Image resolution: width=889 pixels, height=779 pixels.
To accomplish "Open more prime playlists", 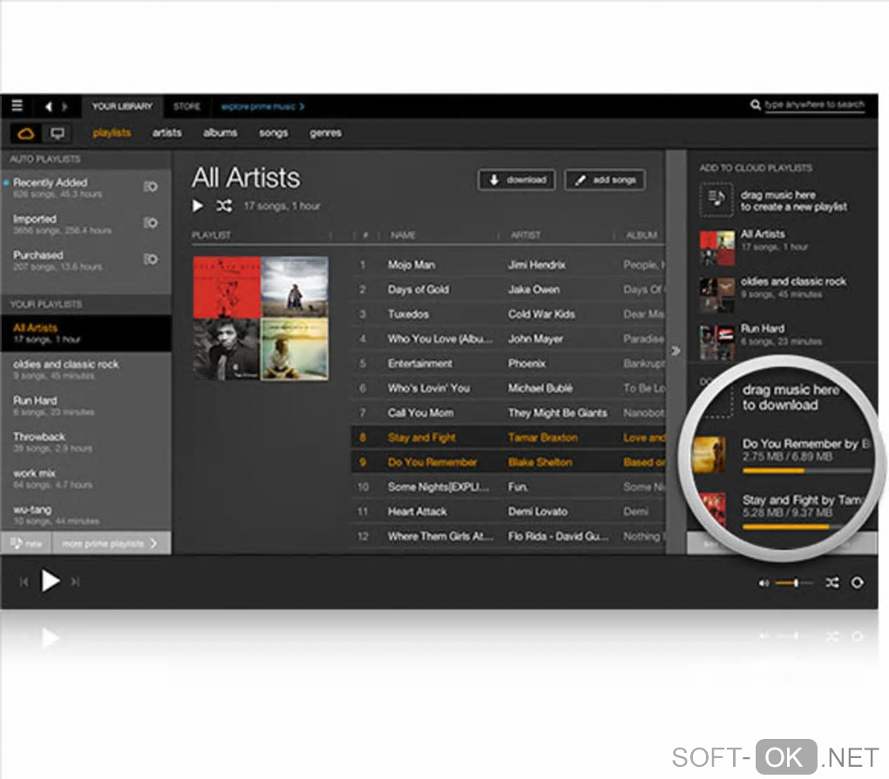I will pos(112,543).
